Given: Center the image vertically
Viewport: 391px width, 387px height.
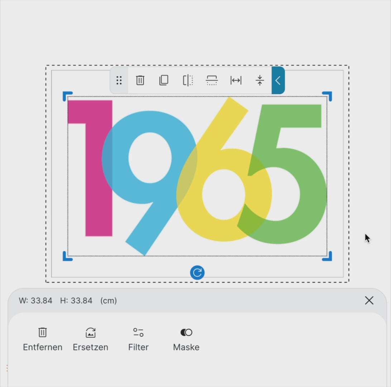Looking at the screenshot, I should 260,80.
